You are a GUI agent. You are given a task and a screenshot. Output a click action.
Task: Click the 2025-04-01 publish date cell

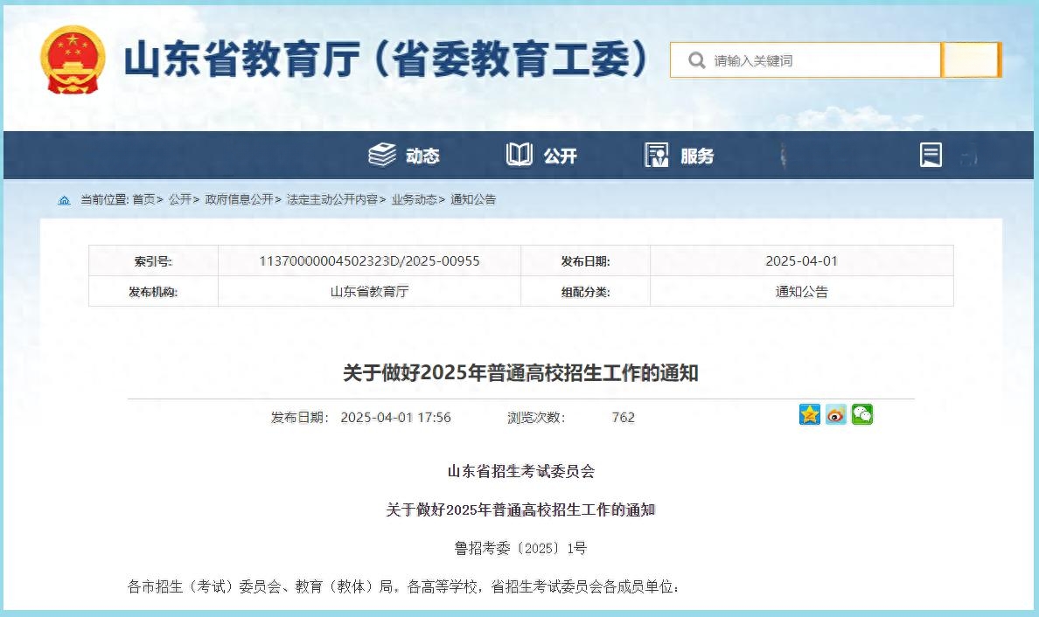tap(802, 260)
